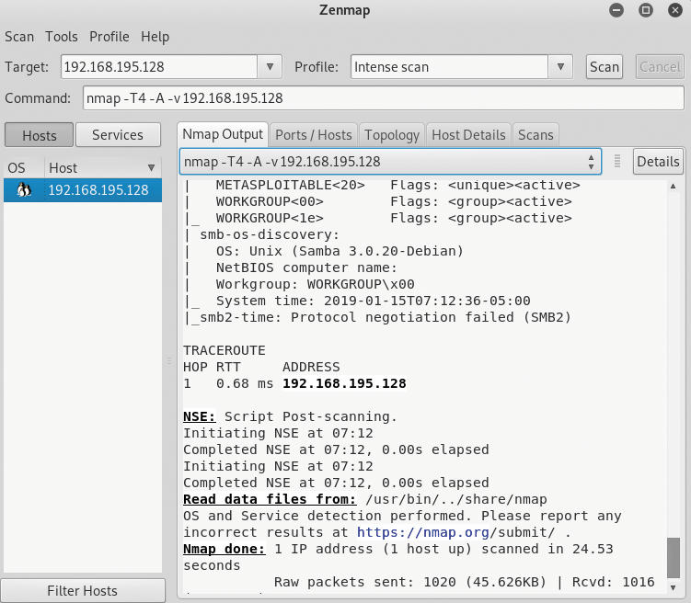Minimize the Zenmap window
The height and width of the screenshot is (603, 691).
[x=616, y=10]
